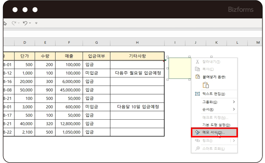Image resolution: width=265 pixels, height=163 pixels.
Task: Click the 45,000,000 sales cell
Action: 69,90
